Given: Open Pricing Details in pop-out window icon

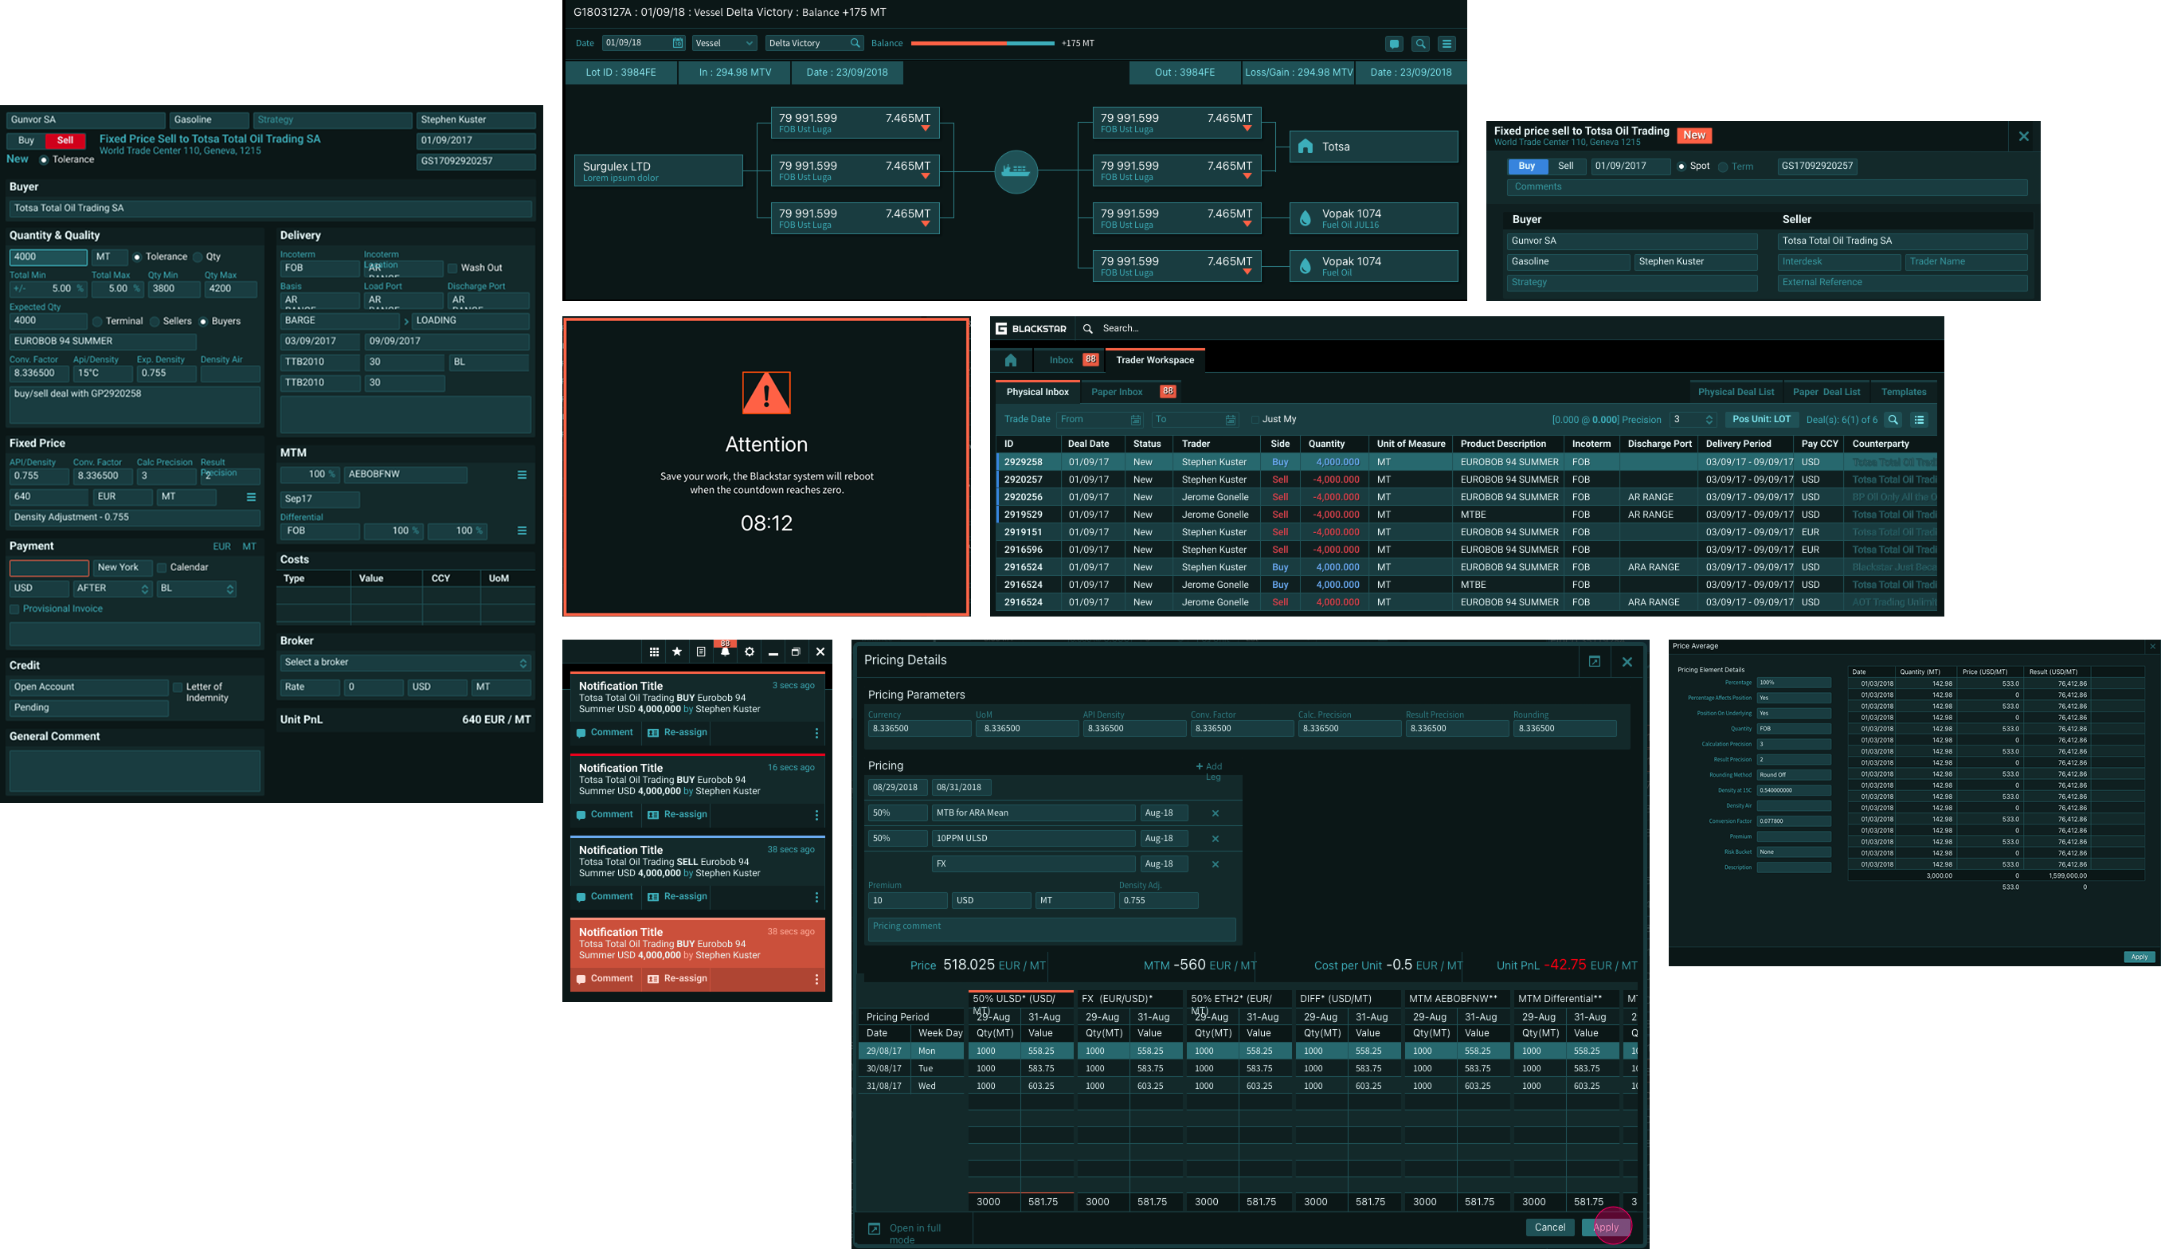Looking at the screenshot, I should click(x=1594, y=661).
